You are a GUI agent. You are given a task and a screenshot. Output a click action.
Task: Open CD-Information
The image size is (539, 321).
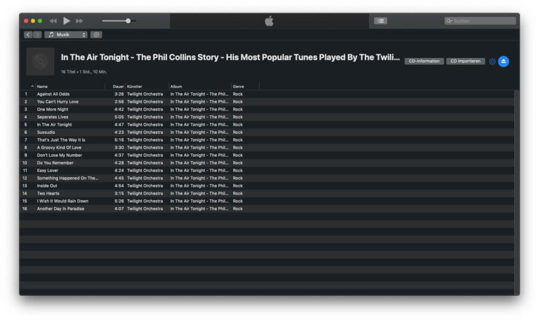point(424,61)
